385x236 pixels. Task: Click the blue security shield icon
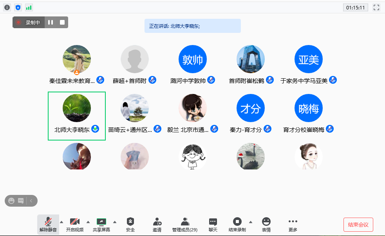coord(18,7)
